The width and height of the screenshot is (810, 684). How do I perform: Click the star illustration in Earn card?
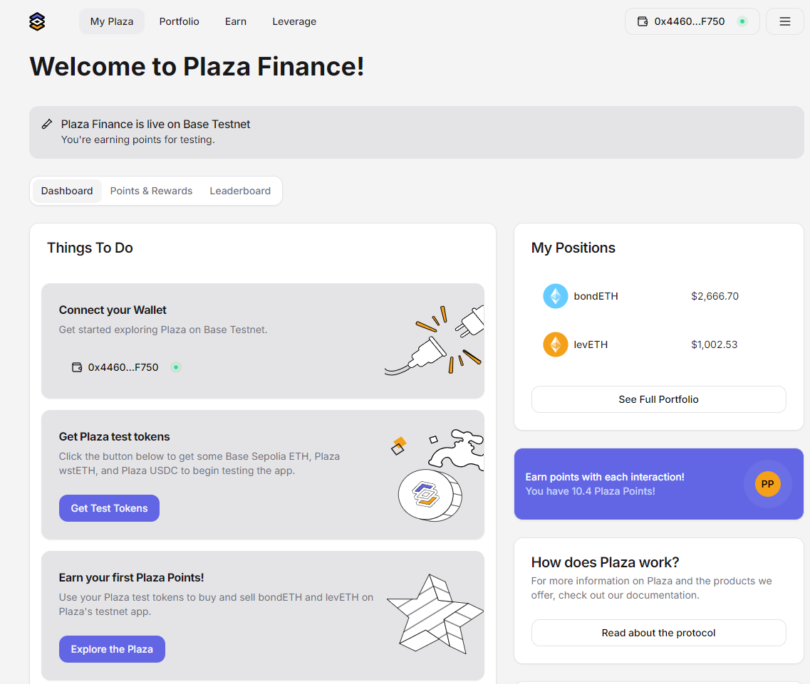point(435,614)
